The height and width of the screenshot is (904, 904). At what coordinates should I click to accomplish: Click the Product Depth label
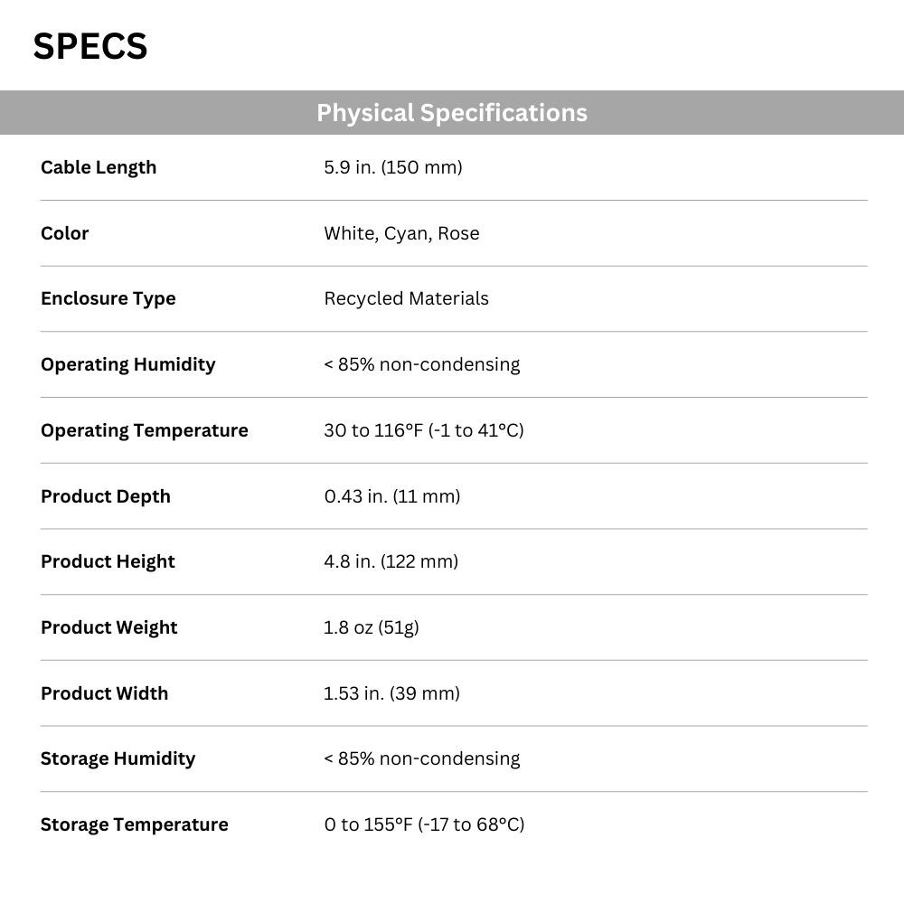(106, 496)
